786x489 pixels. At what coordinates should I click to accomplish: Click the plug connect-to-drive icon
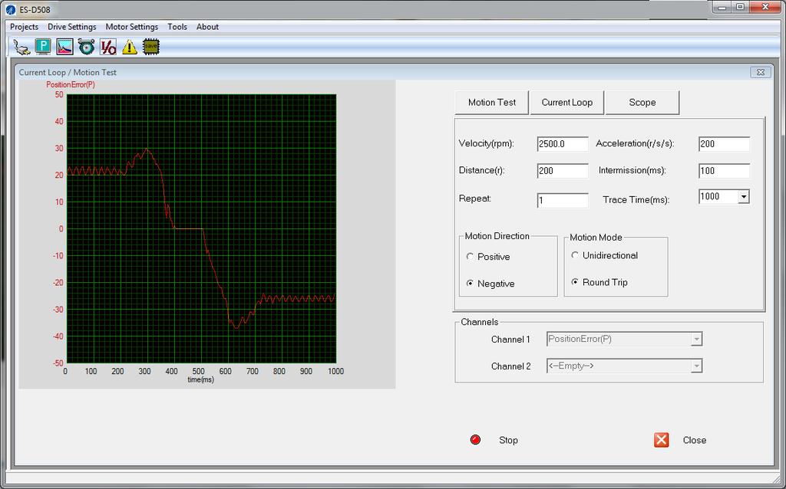point(21,47)
